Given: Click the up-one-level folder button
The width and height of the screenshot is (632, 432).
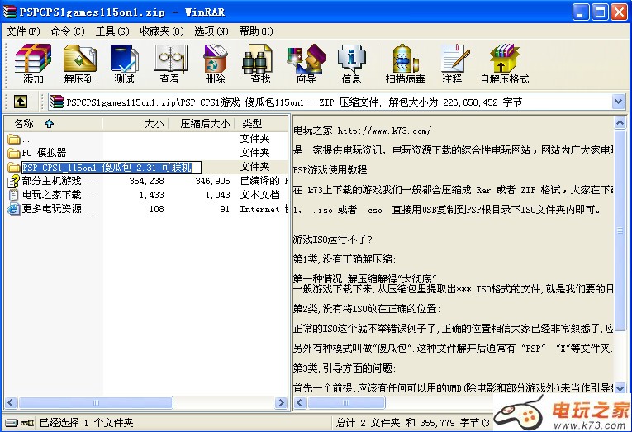Looking at the screenshot, I should click(21, 102).
